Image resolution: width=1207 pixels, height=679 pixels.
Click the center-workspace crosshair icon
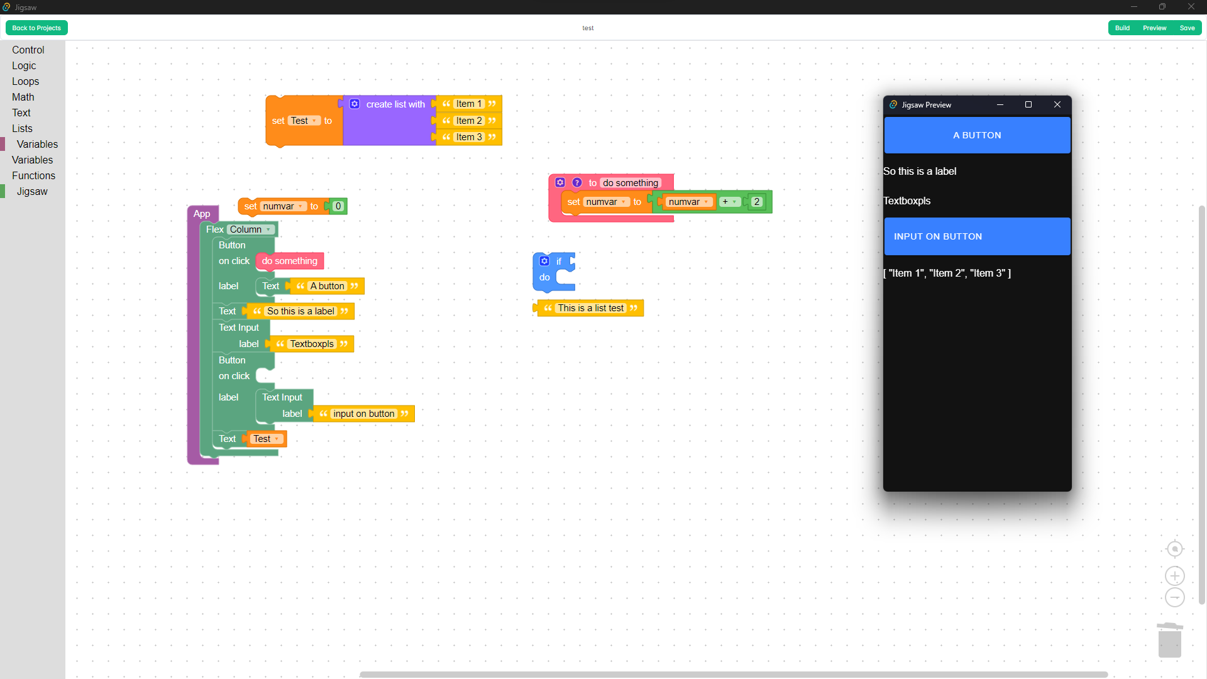(1175, 548)
